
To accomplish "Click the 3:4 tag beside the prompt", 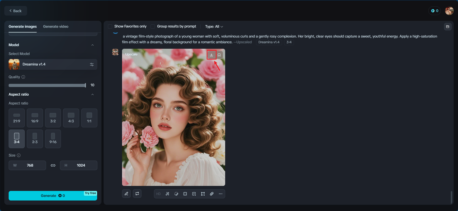I will tap(289, 42).
